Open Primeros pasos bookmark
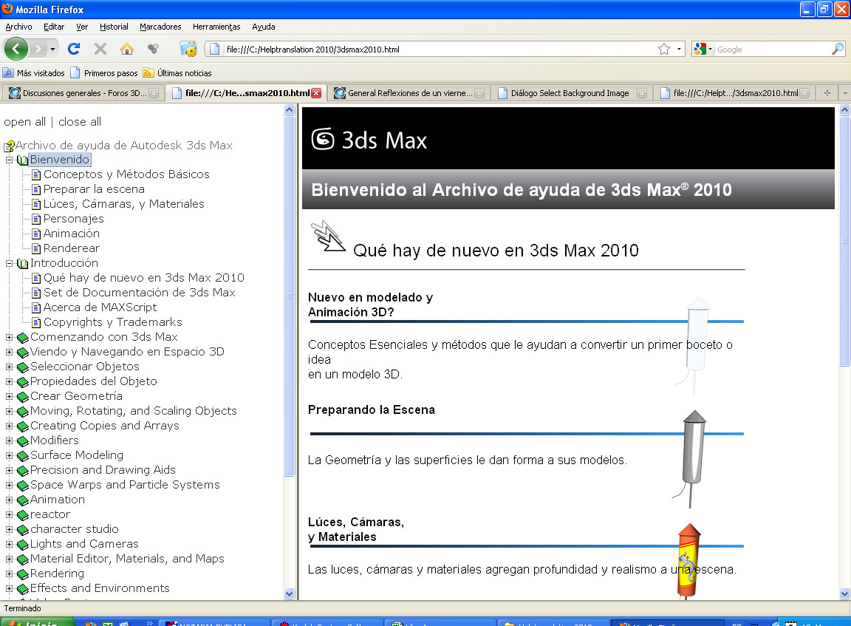This screenshot has width=851, height=626. point(104,72)
